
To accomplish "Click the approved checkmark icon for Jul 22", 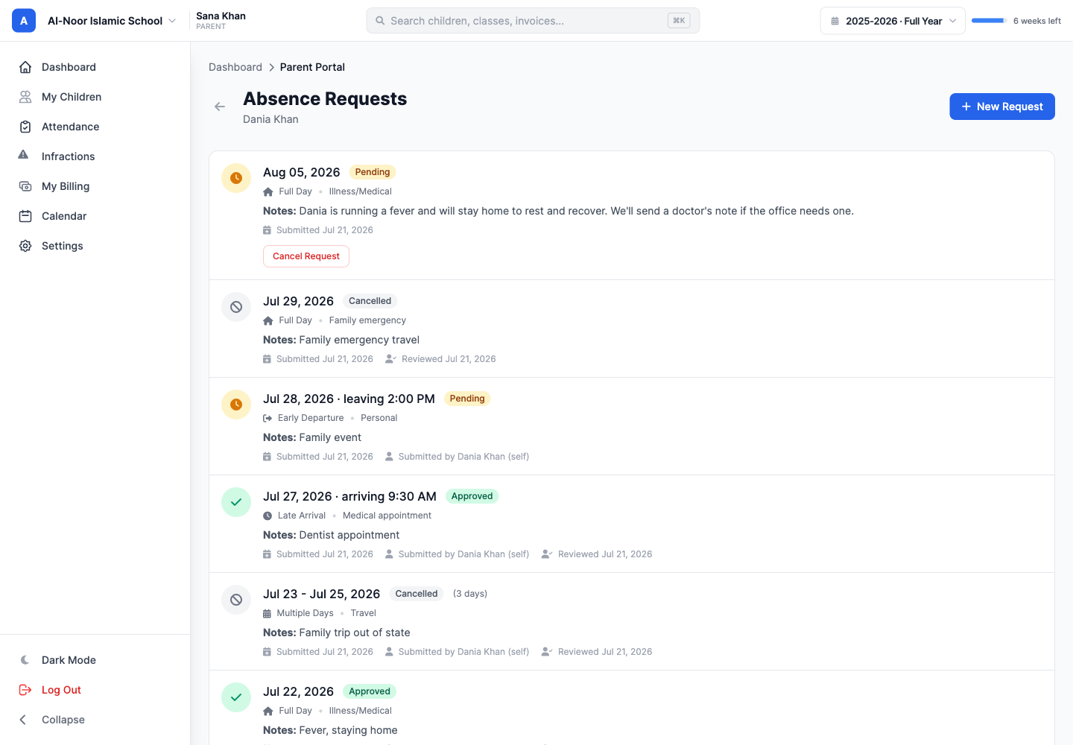I will coord(236,697).
